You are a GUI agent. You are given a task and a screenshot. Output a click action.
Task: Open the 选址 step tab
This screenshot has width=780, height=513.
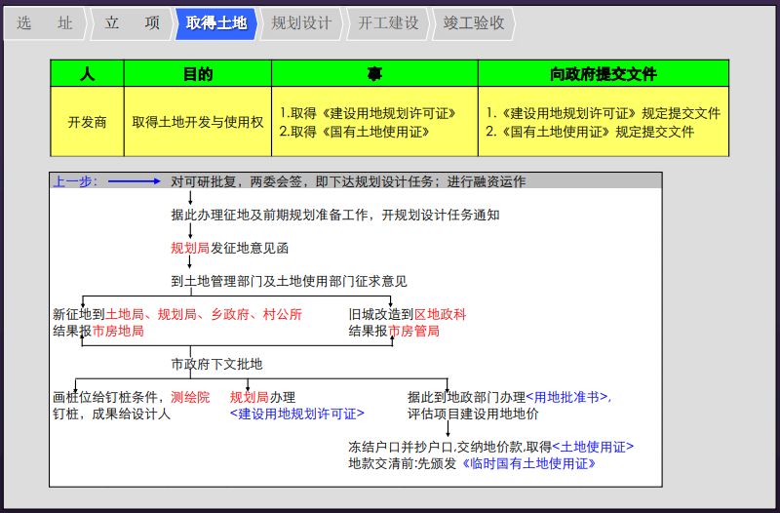[x=44, y=23]
